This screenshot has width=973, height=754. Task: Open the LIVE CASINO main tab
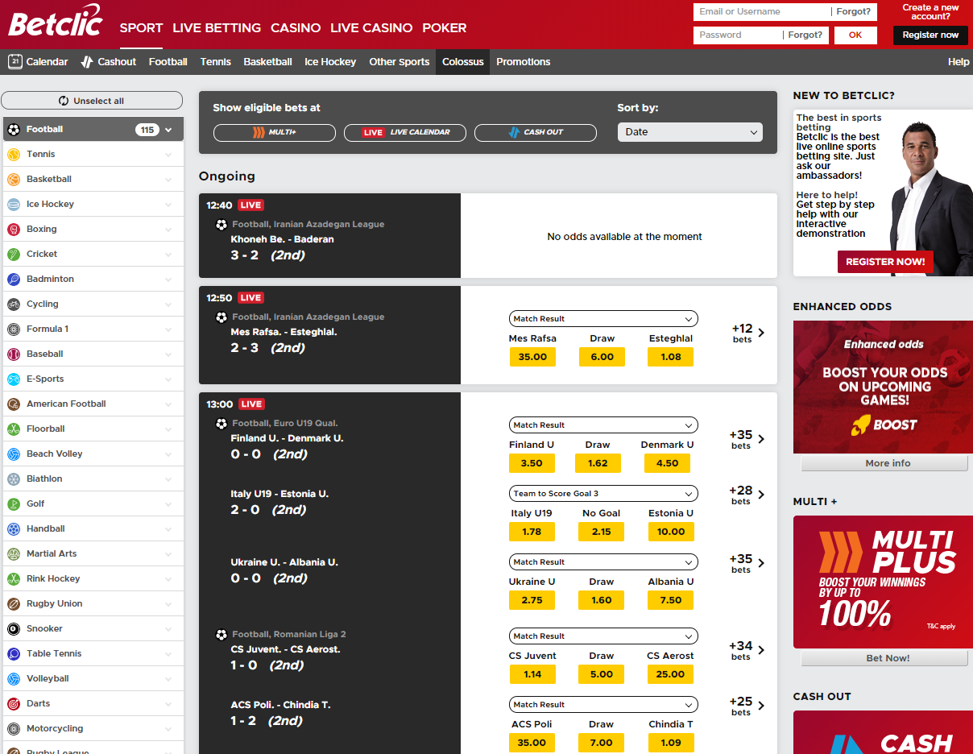[371, 27]
